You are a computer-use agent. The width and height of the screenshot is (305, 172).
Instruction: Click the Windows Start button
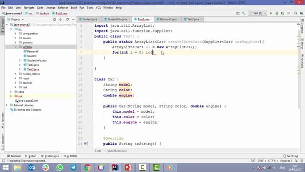[x=5, y=168]
